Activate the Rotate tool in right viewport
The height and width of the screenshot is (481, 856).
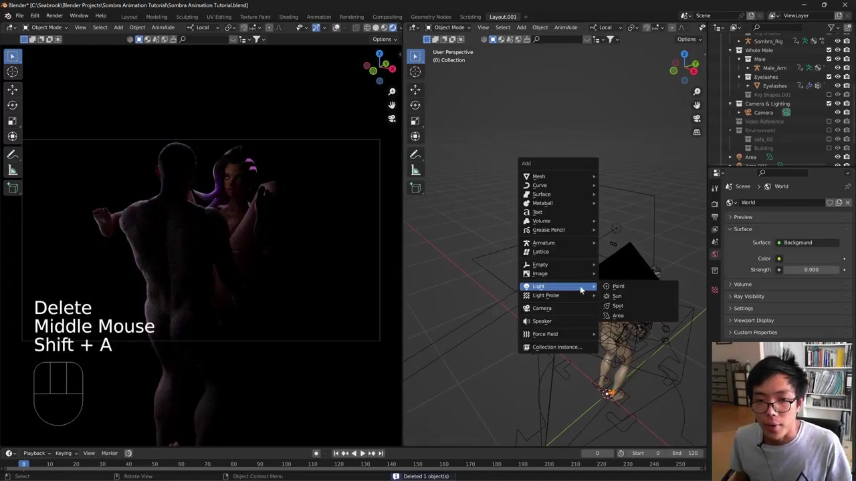click(x=415, y=105)
